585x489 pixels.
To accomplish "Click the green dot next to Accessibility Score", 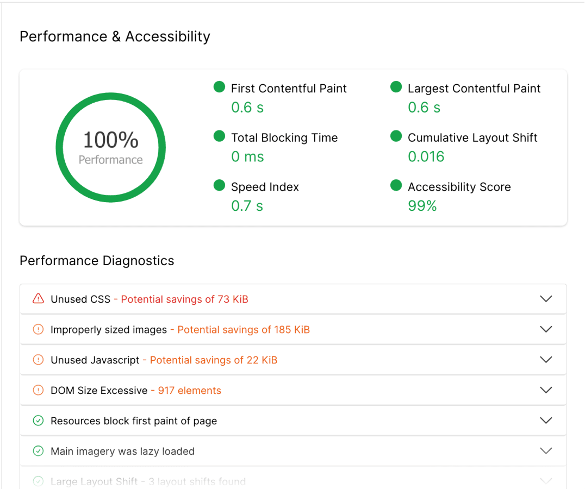I will pyautogui.click(x=396, y=186).
